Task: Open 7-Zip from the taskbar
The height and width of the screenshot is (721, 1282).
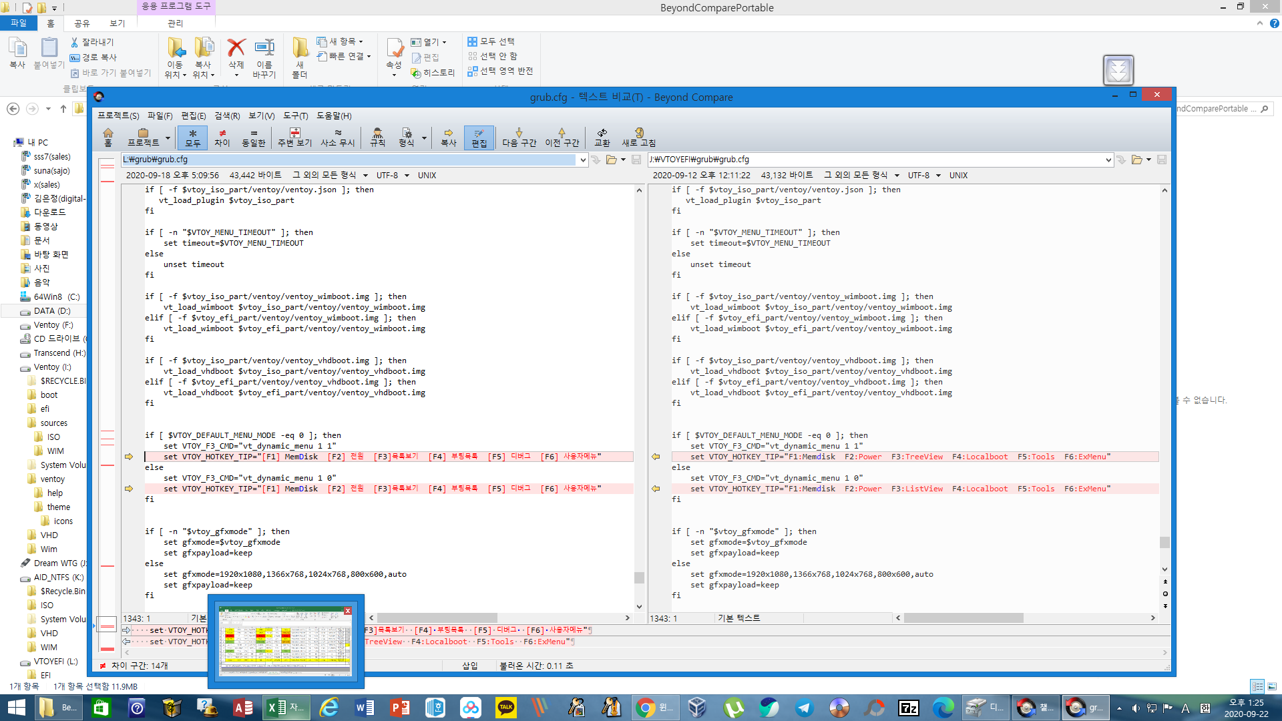Action: coord(909,707)
